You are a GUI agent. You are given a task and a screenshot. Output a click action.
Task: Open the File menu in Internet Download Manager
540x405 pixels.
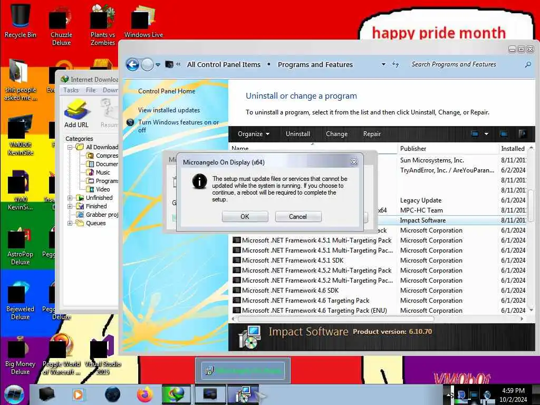(x=91, y=90)
